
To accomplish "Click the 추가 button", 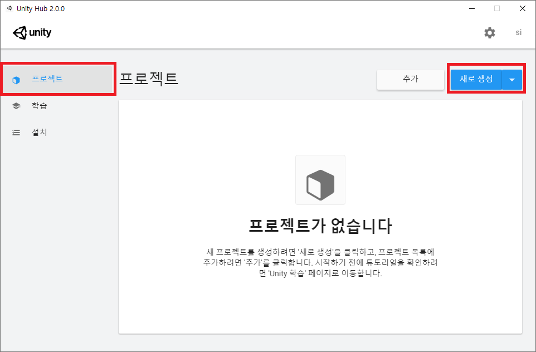I will point(411,79).
